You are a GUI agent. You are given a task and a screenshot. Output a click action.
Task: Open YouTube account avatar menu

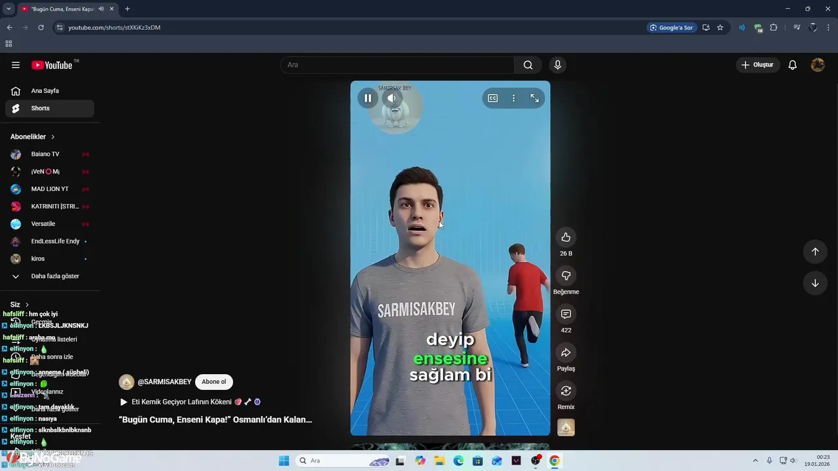click(x=818, y=65)
